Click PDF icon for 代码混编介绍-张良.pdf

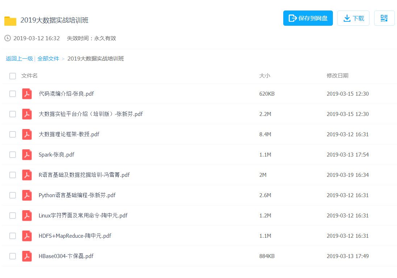click(x=27, y=94)
